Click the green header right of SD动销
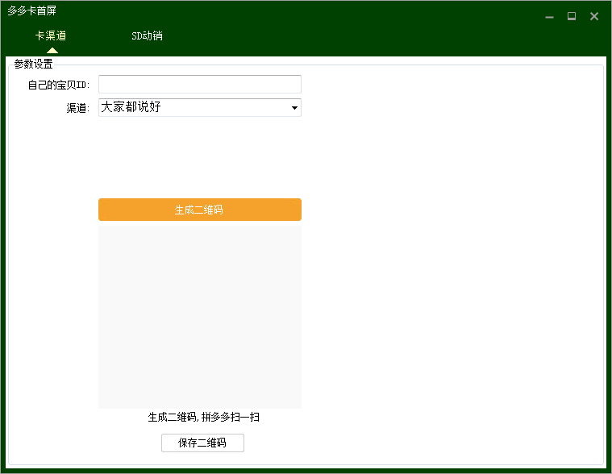Screen dimensions: 612x474 pyautogui.click(x=363, y=36)
